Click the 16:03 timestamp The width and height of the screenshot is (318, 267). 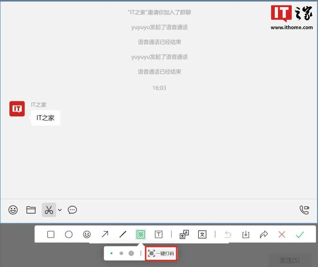(x=159, y=88)
